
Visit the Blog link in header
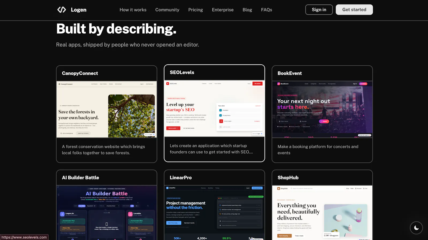(x=247, y=10)
